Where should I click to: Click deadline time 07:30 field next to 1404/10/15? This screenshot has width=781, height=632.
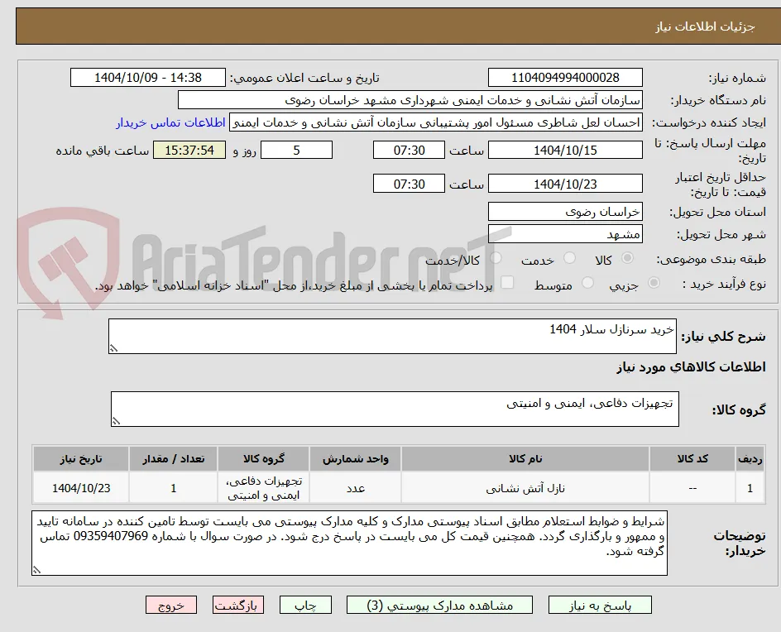pos(409,150)
